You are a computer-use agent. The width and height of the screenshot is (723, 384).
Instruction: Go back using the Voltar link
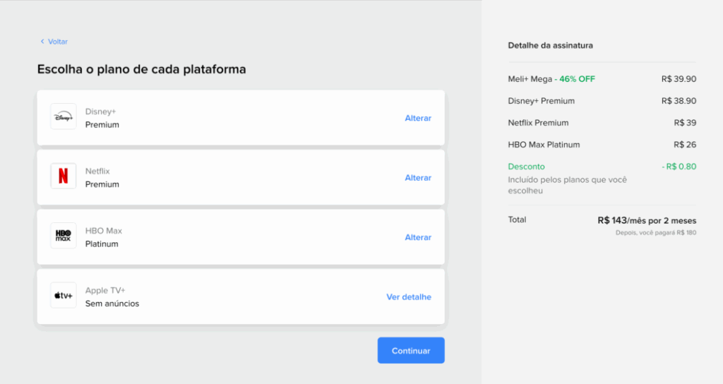pos(57,42)
